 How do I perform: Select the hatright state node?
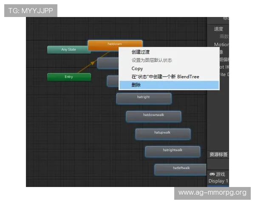pos(144,99)
